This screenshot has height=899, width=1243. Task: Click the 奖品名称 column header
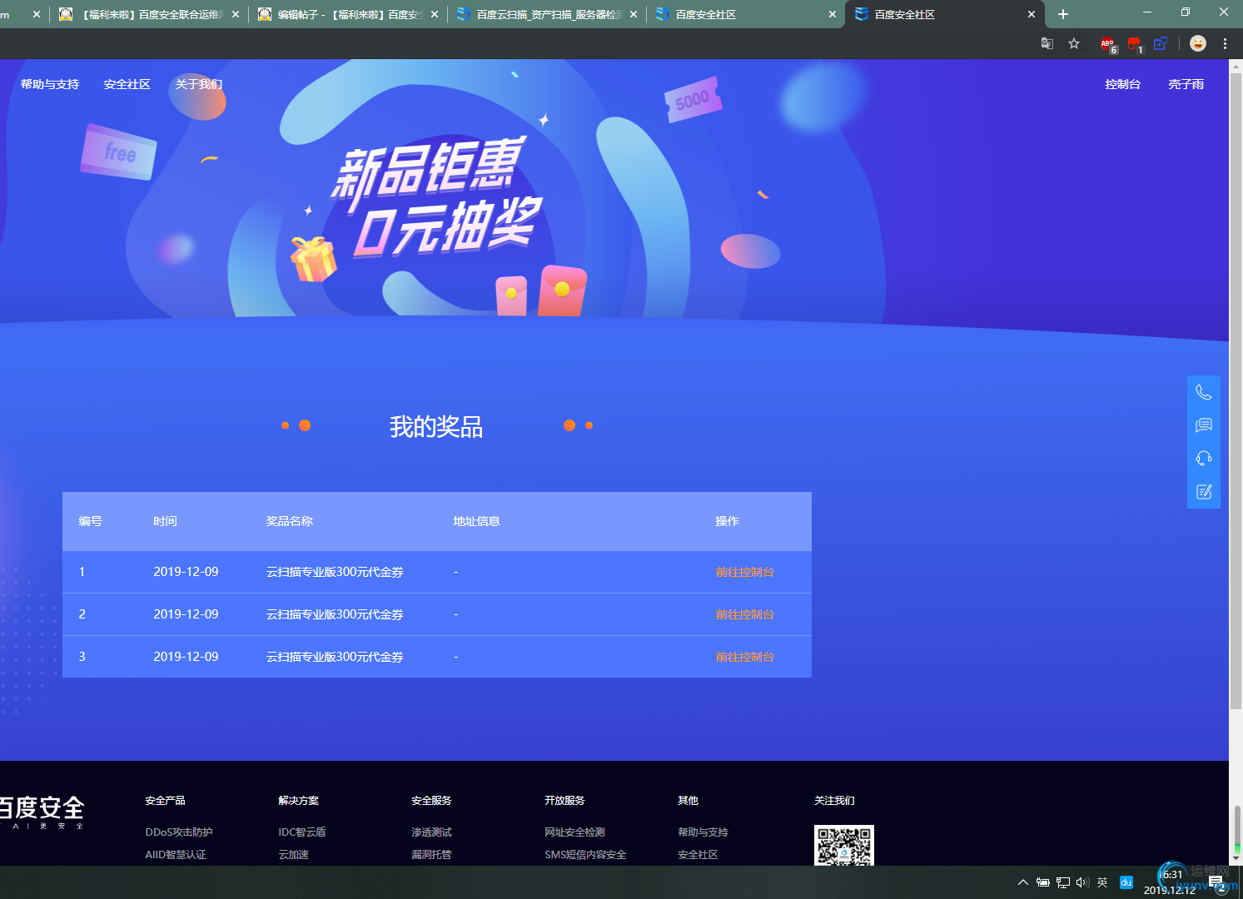[x=290, y=521]
